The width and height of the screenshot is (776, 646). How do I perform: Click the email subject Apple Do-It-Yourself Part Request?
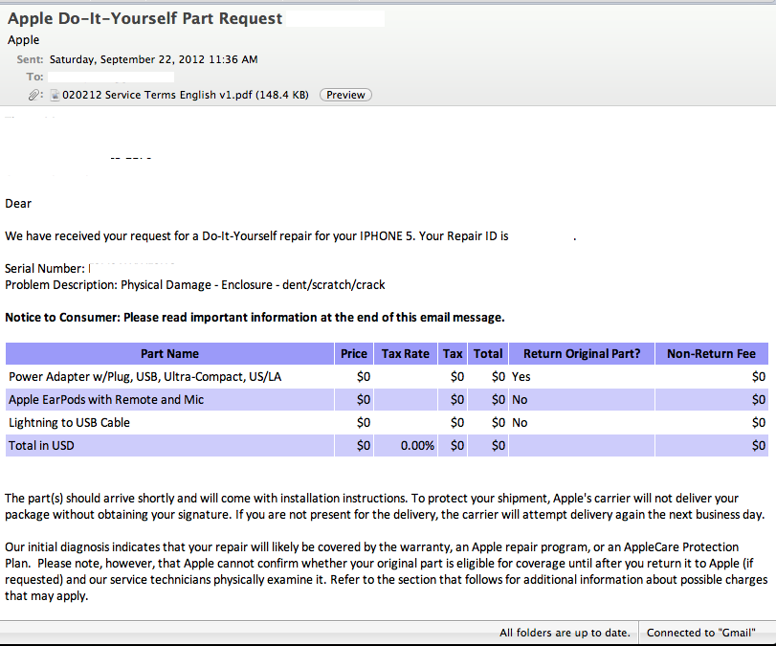tap(145, 18)
